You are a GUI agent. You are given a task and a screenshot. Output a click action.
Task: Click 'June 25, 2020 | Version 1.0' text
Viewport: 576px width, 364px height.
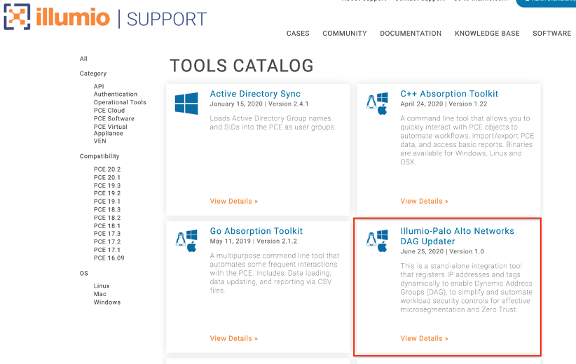(442, 251)
